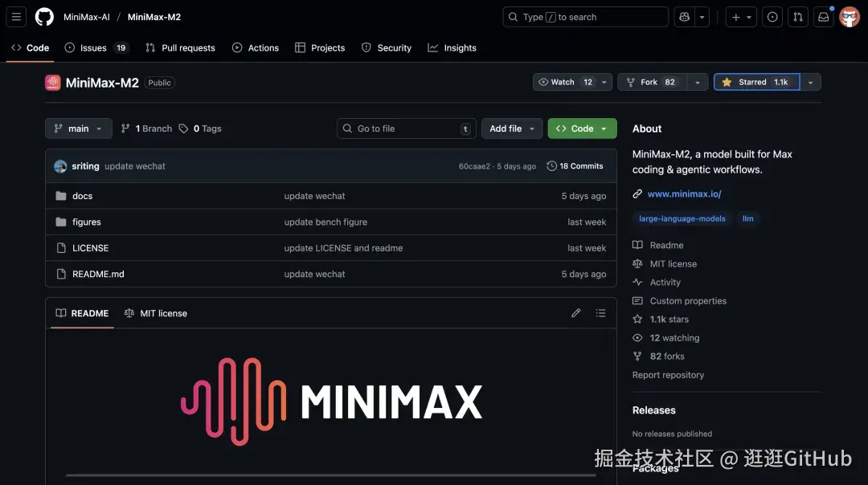Open the MiniMax-M2 breadcrumb link
The height and width of the screenshot is (485, 868).
tap(154, 17)
